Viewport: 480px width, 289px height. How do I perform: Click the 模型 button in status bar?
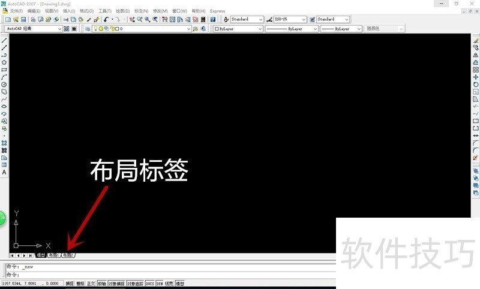[x=180, y=284]
